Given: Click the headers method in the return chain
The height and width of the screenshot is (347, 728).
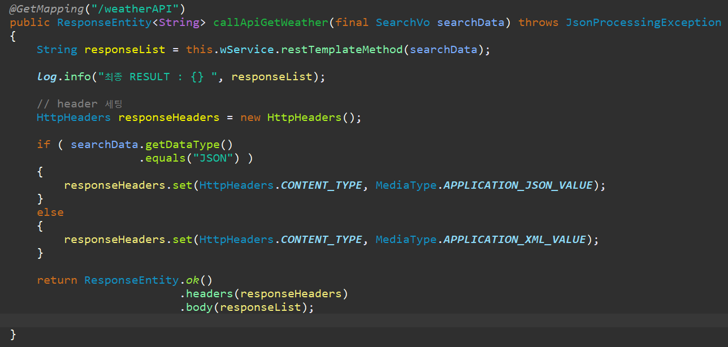Looking at the screenshot, I should tap(209, 293).
